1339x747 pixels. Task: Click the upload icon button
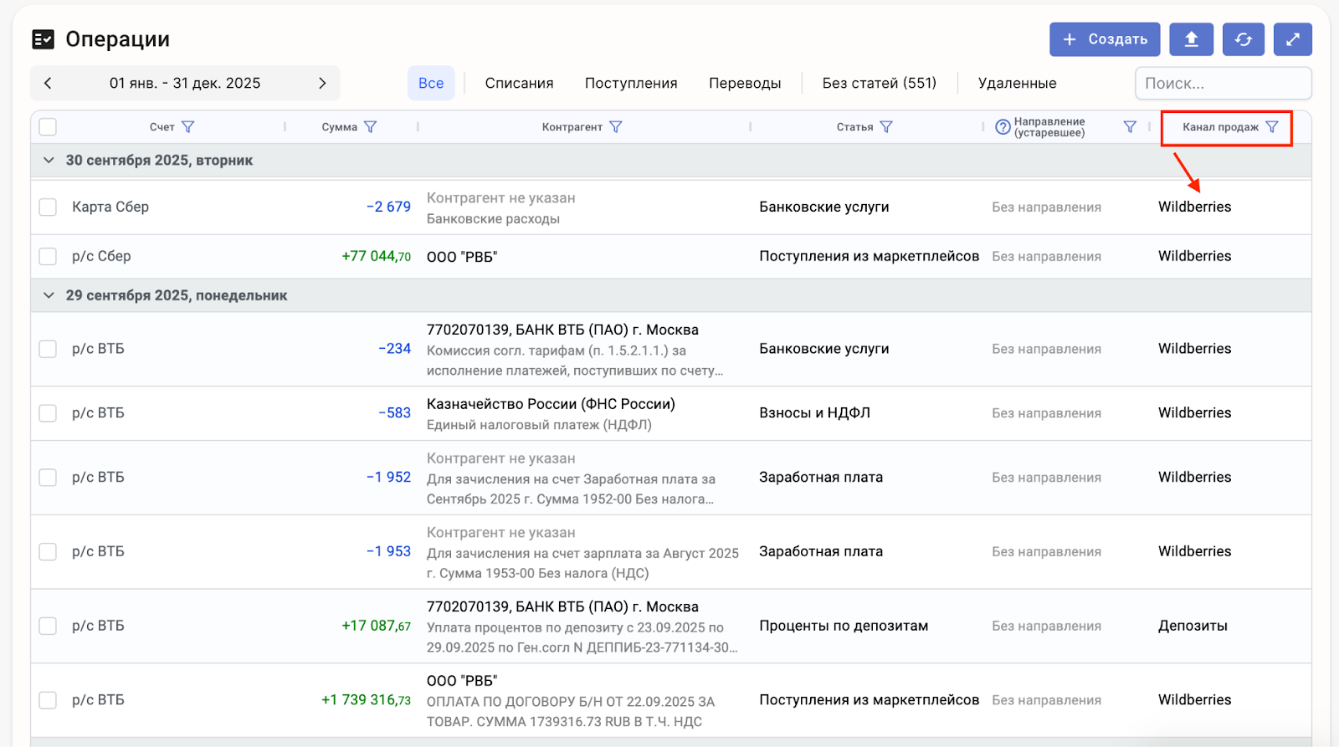(1191, 39)
